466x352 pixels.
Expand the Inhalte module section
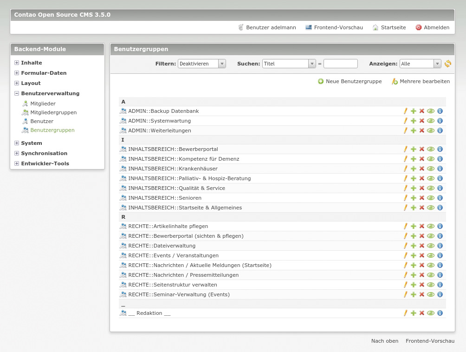(17, 63)
